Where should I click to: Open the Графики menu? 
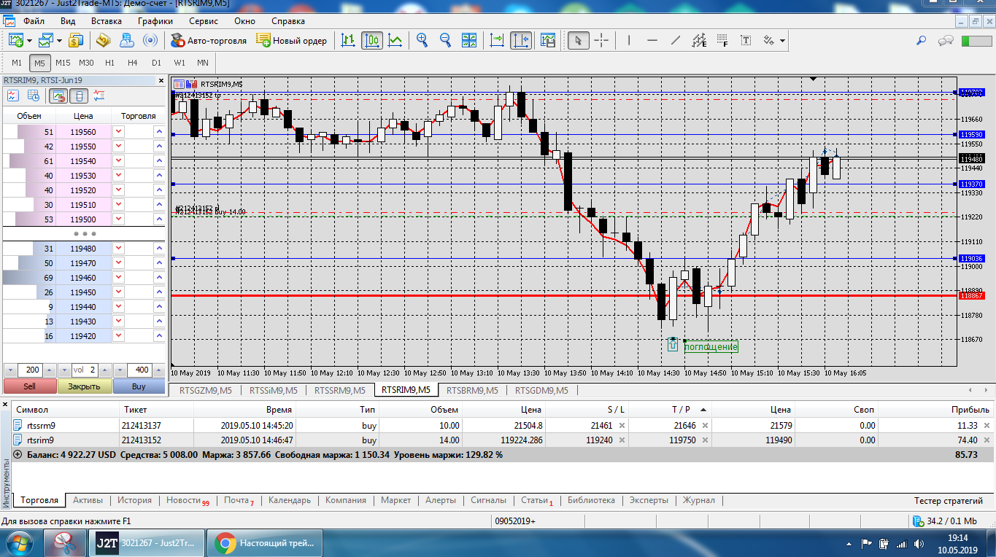coord(154,21)
